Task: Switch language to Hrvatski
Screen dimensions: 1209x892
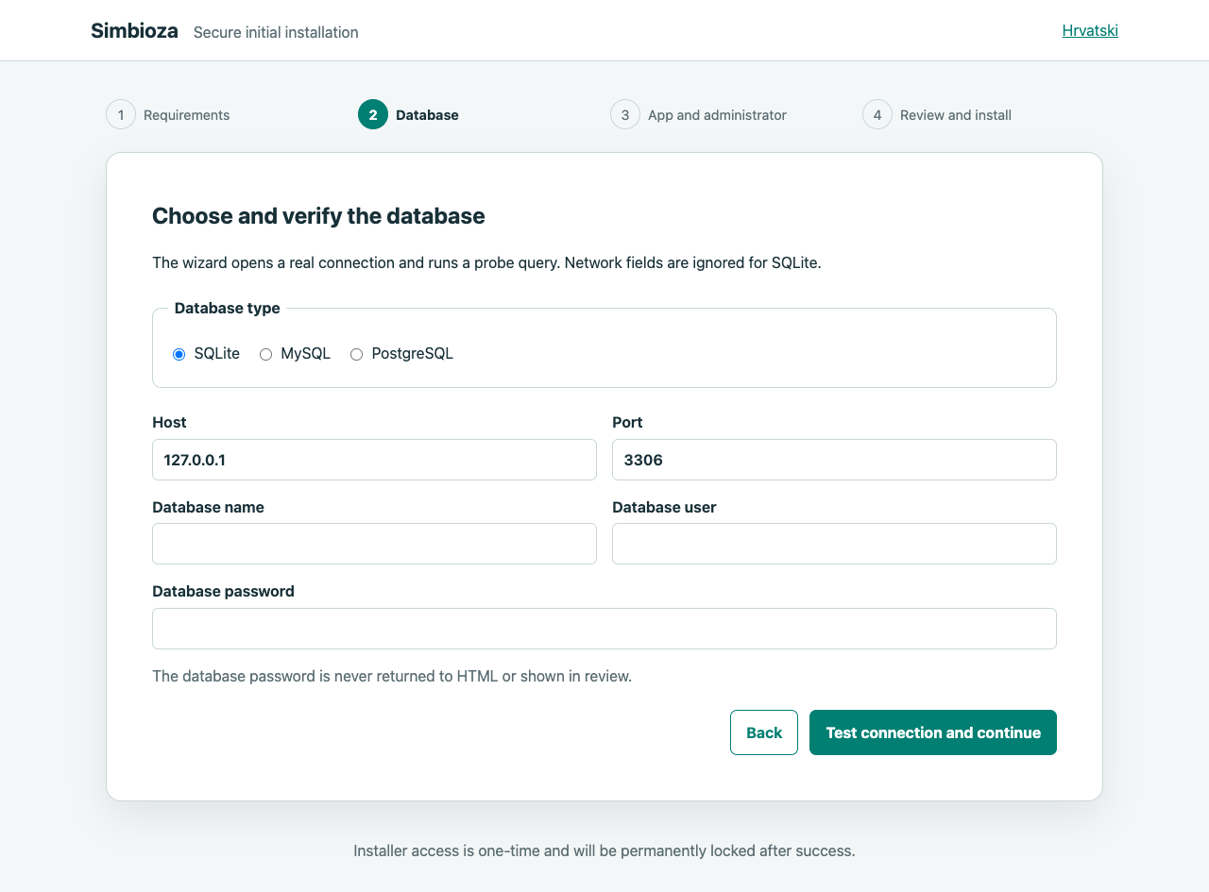Action: 1090,30
